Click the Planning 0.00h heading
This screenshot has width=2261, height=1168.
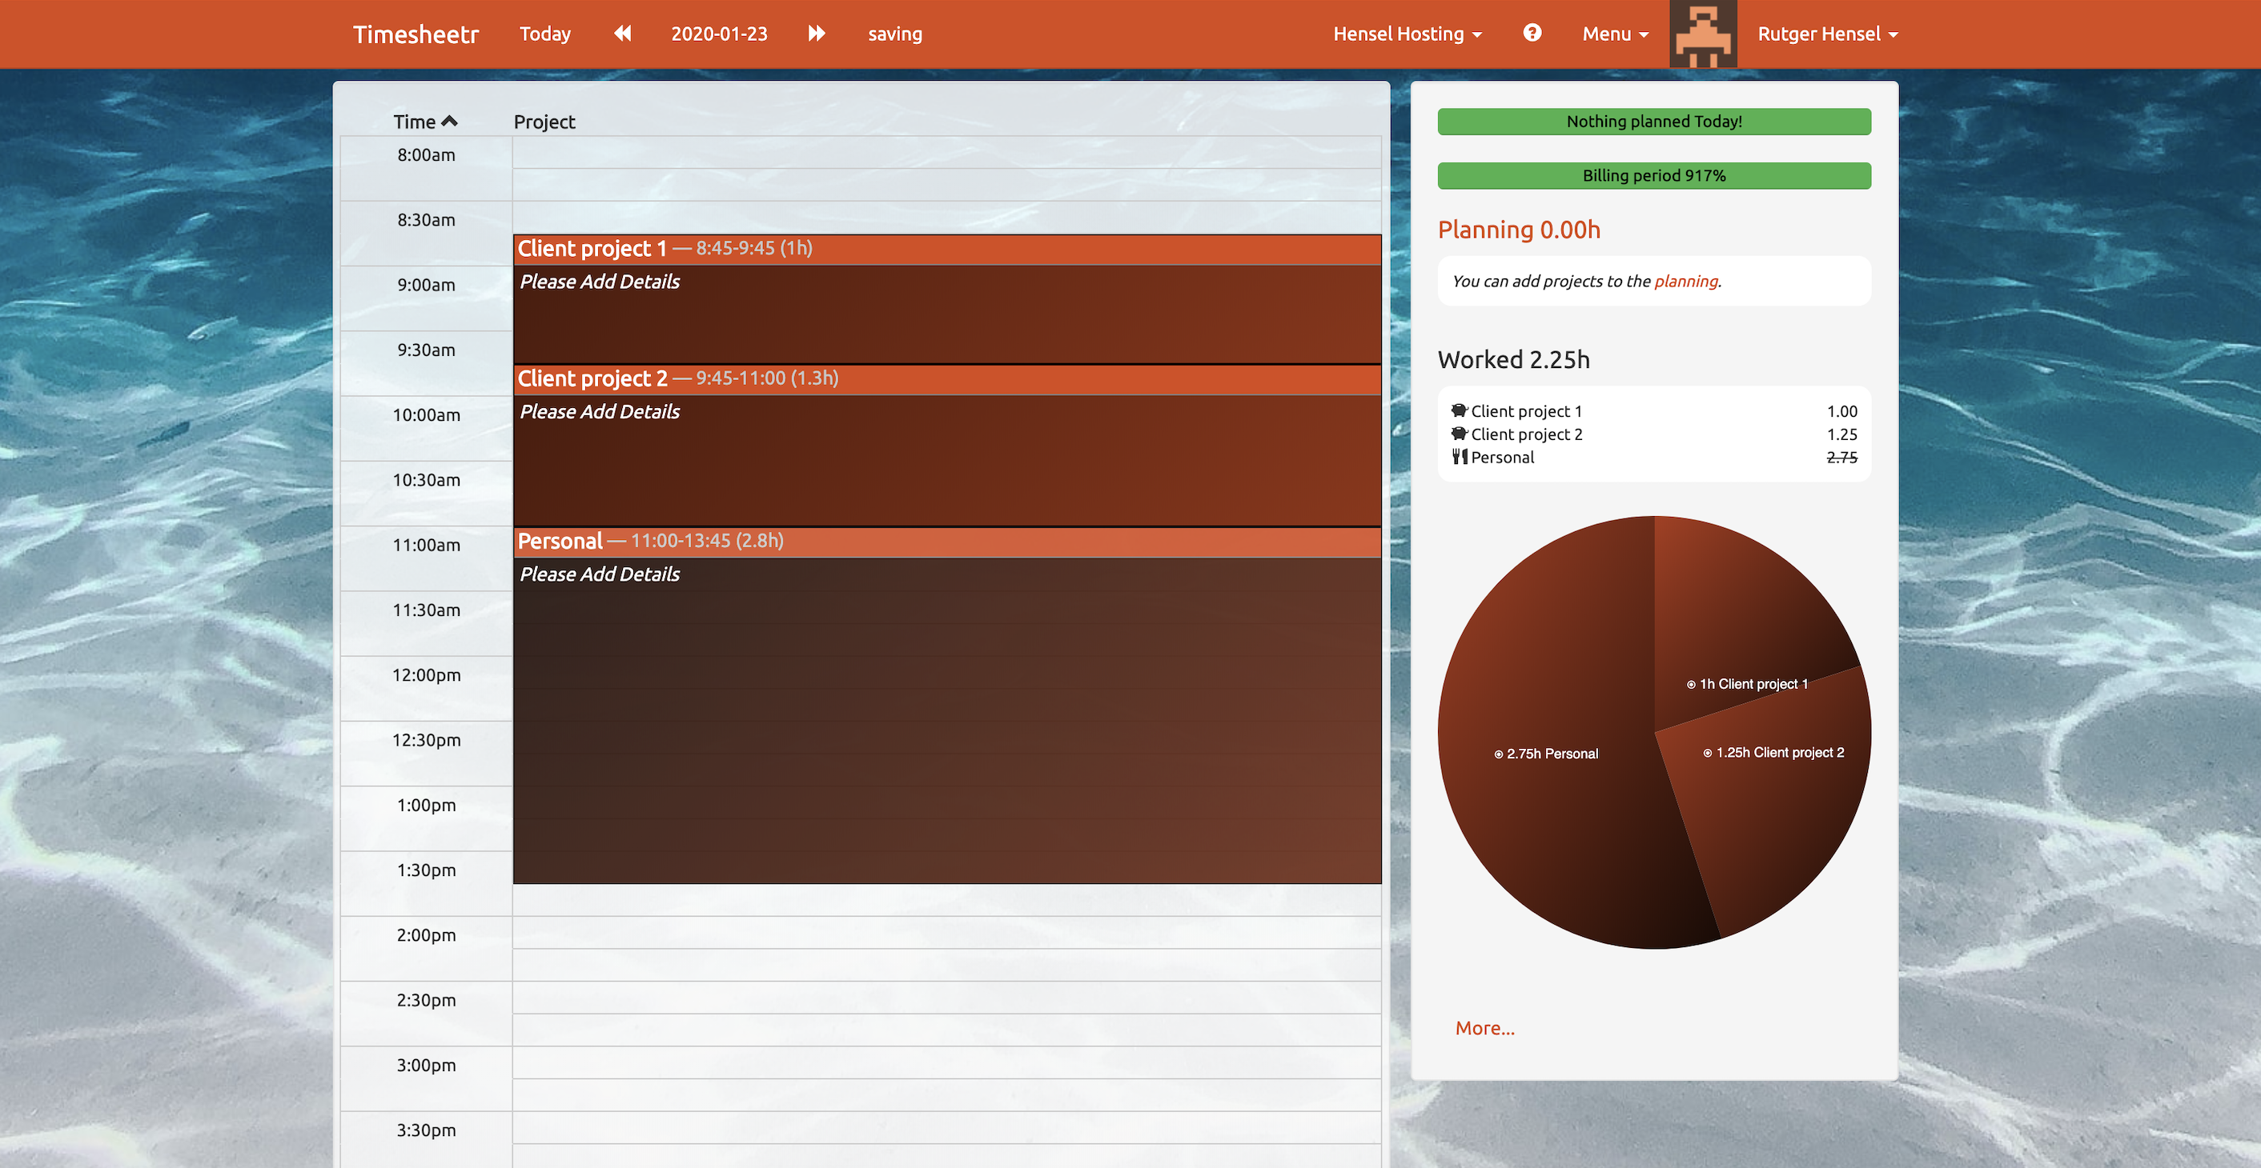click(x=1519, y=230)
